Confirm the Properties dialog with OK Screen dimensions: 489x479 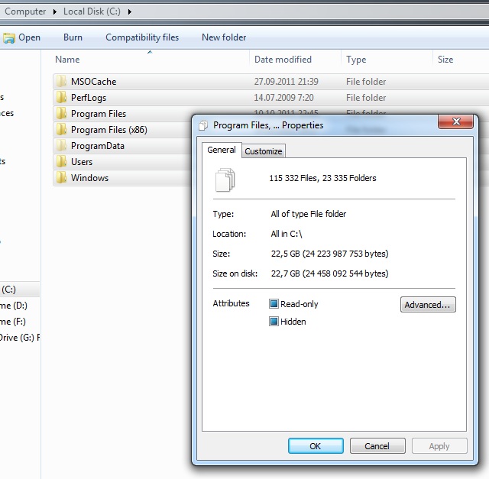click(316, 446)
